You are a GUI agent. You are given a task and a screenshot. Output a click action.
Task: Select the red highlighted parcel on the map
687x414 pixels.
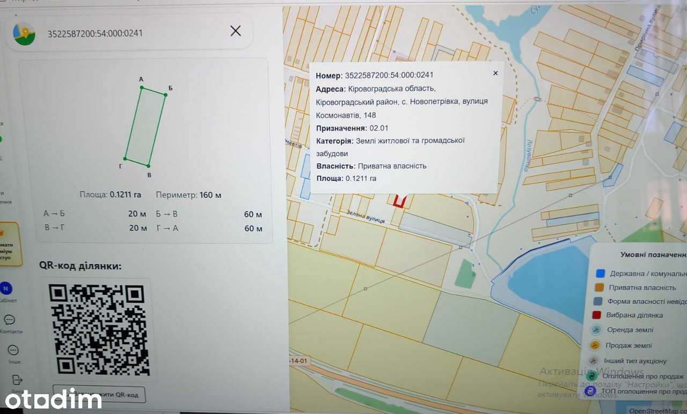tap(399, 201)
